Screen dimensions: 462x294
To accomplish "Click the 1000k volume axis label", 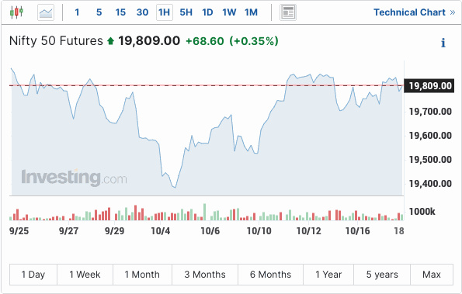I will 422,212.
